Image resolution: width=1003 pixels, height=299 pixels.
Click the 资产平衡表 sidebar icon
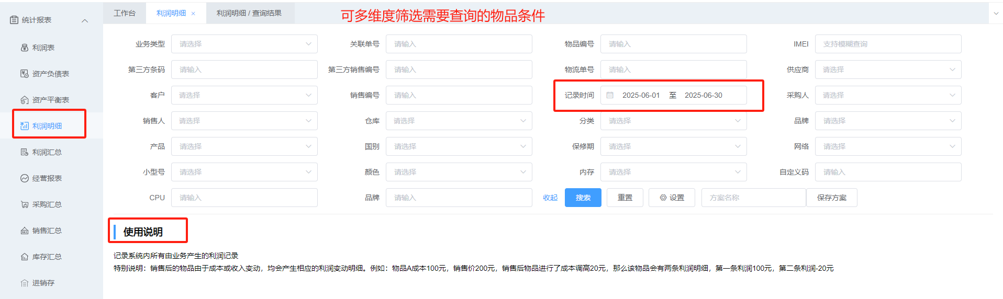pyautogui.click(x=25, y=100)
